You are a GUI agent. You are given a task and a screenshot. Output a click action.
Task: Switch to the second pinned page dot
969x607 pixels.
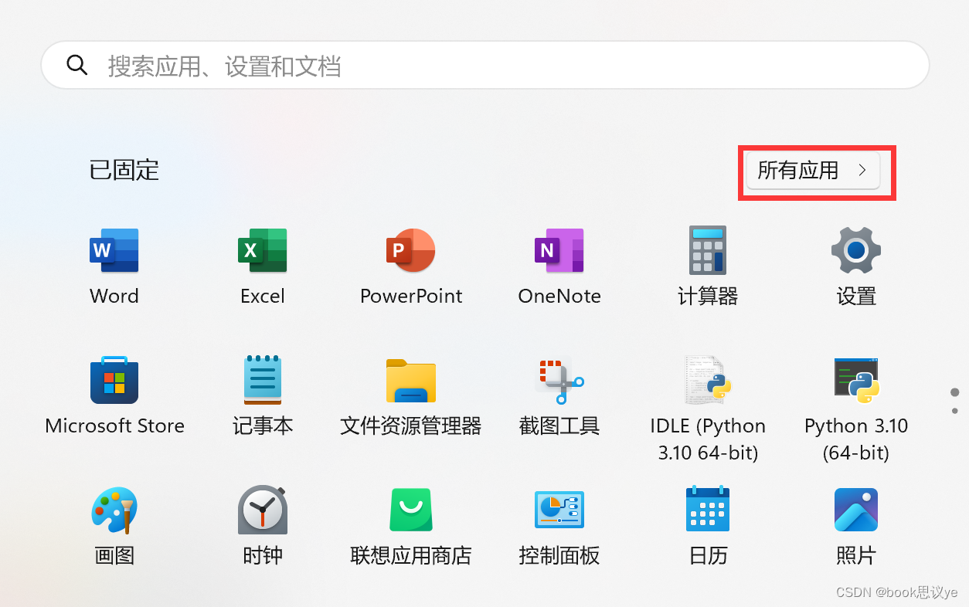pos(955,411)
